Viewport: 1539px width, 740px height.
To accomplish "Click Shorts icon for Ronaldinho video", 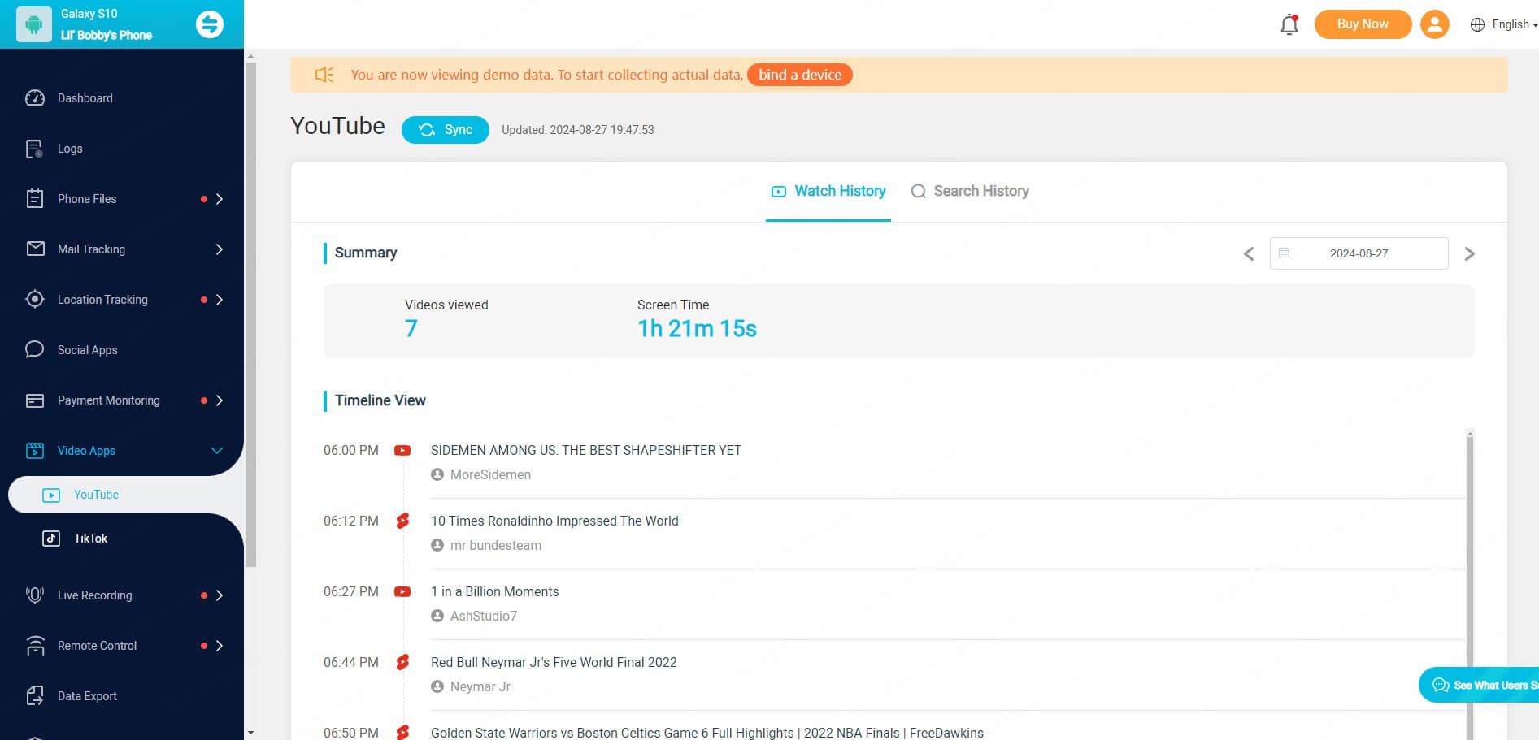I will point(402,521).
